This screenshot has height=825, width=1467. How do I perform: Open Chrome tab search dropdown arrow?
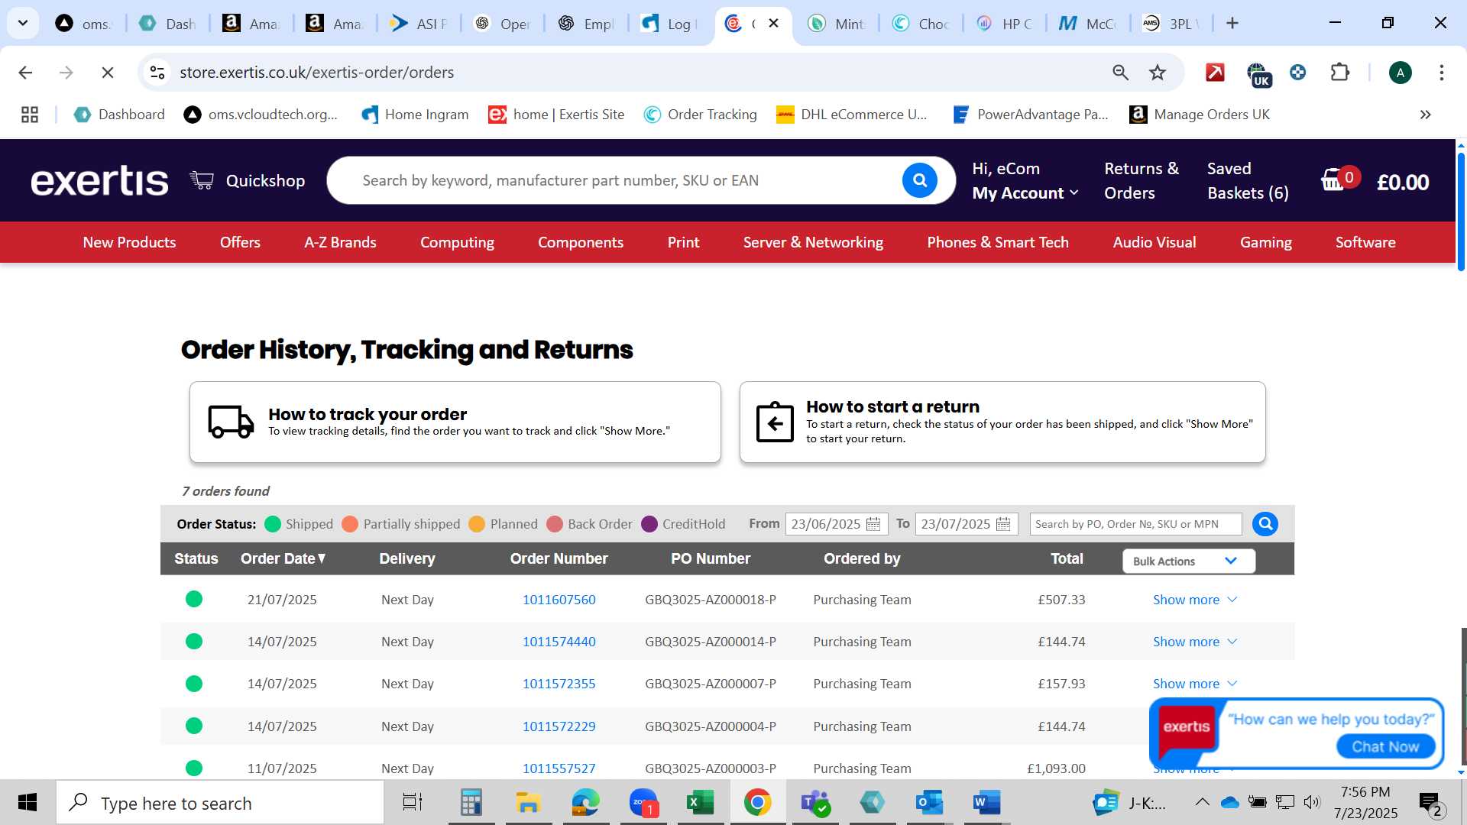(x=23, y=23)
